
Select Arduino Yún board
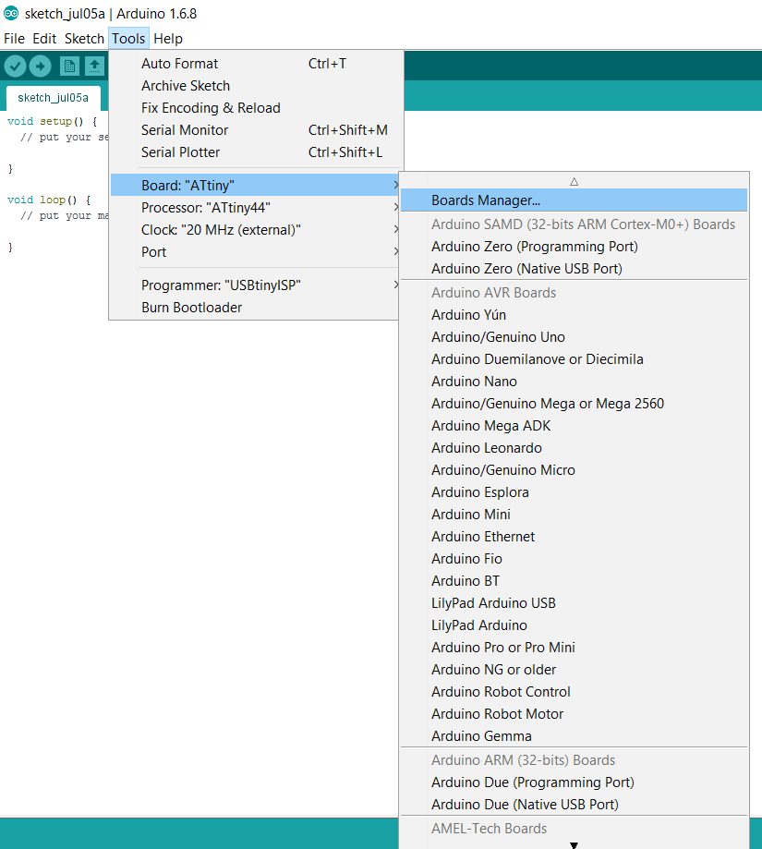coord(575,315)
